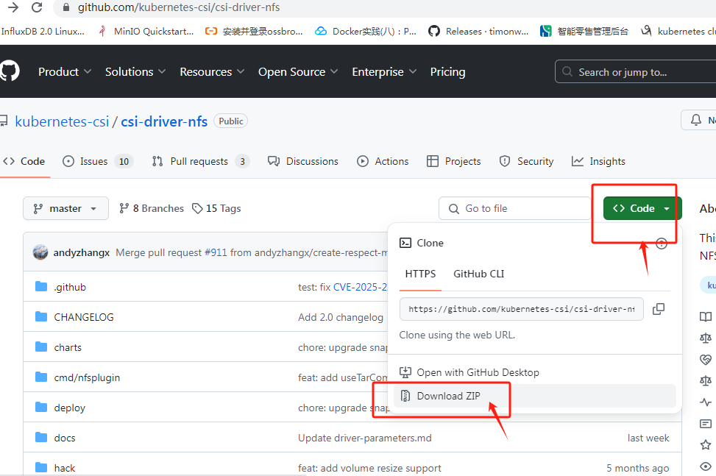Click the Custom properties note icon in sidebar
716x476 pixels.
click(706, 424)
